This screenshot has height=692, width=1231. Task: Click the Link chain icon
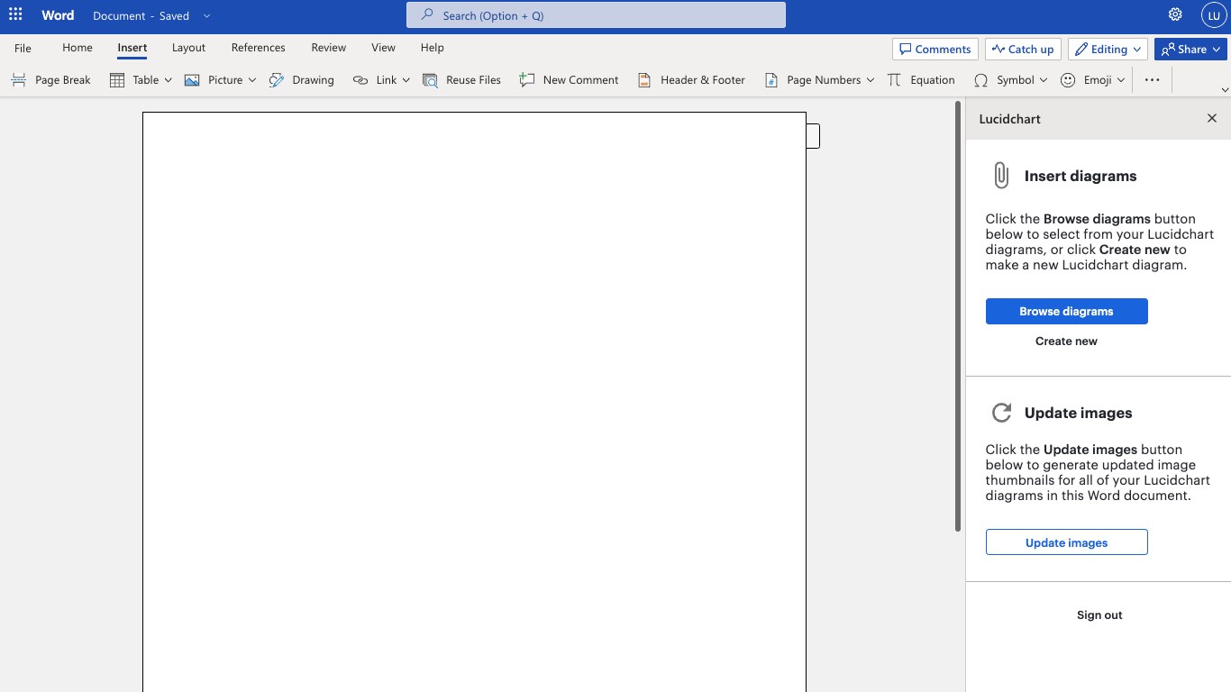point(360,80)
